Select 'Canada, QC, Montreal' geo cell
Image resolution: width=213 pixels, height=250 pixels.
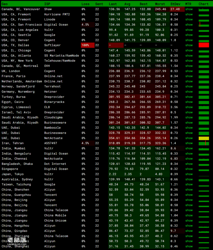(20, 66)
